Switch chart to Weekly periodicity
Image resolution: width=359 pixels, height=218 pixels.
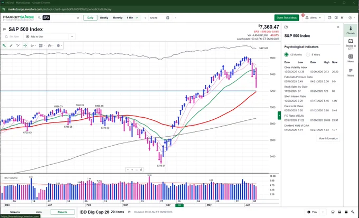click(x=104, y=17)
